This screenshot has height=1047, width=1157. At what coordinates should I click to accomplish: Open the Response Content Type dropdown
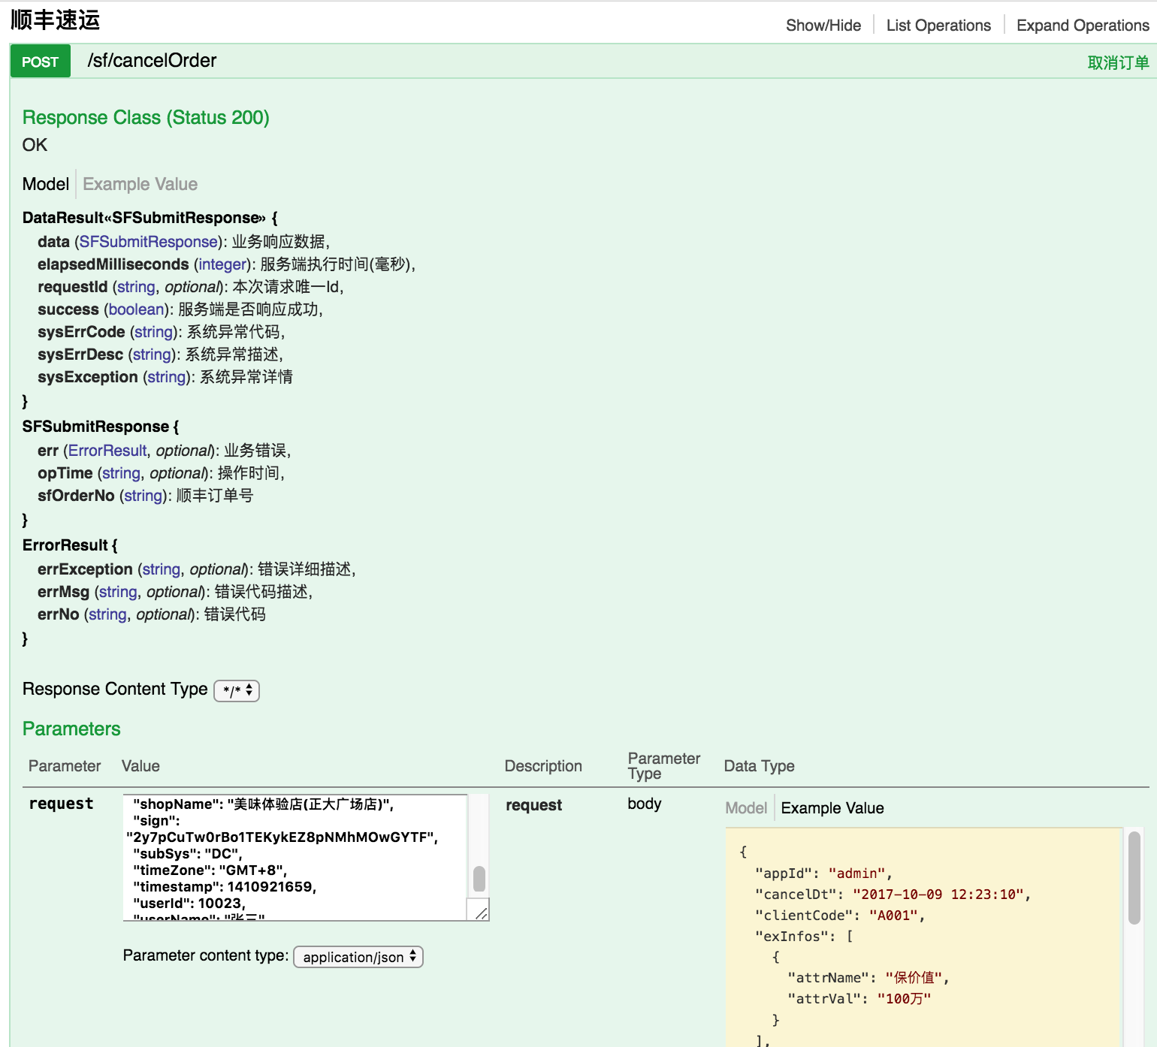point(237,690)
